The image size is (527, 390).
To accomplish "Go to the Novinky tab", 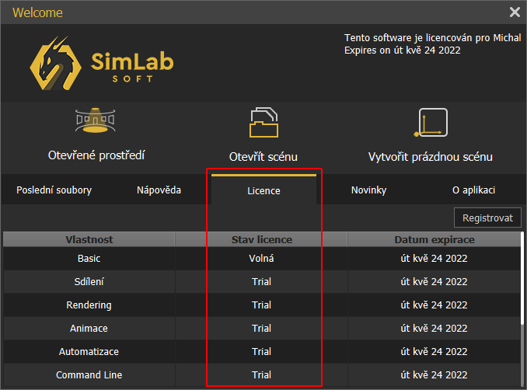I will (368, 190).
